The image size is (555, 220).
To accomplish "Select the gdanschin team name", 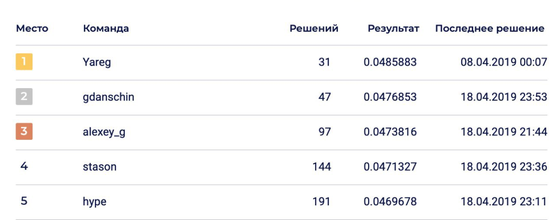I will click(x=108, y=97).
